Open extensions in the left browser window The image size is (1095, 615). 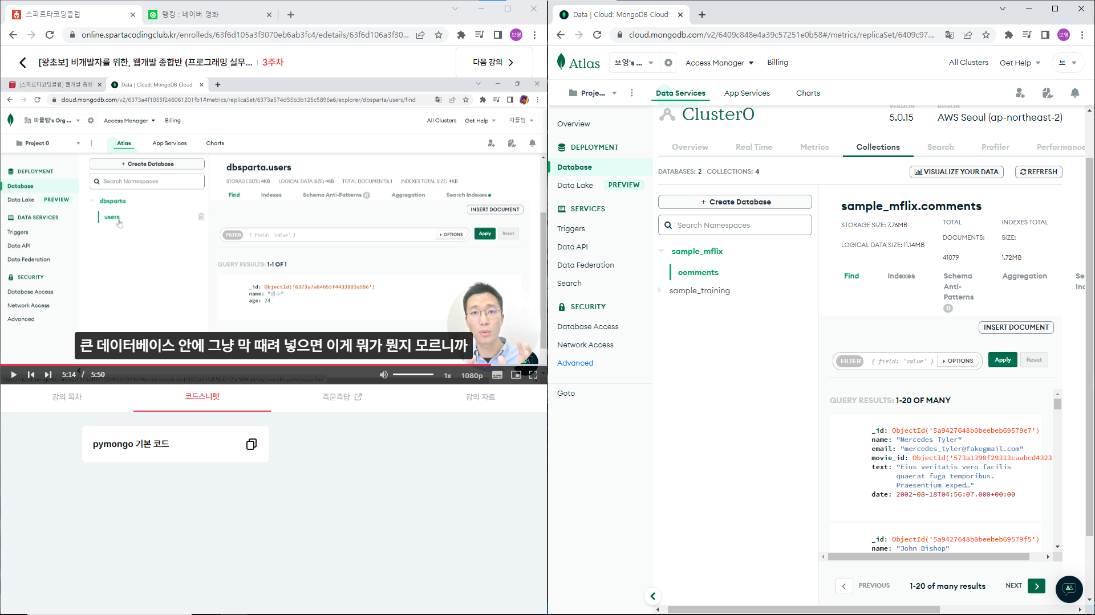461,35
